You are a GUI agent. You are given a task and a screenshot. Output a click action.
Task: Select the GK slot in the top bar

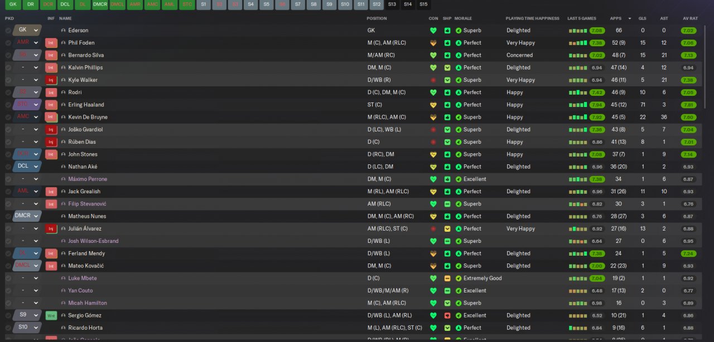click(13, 4)
